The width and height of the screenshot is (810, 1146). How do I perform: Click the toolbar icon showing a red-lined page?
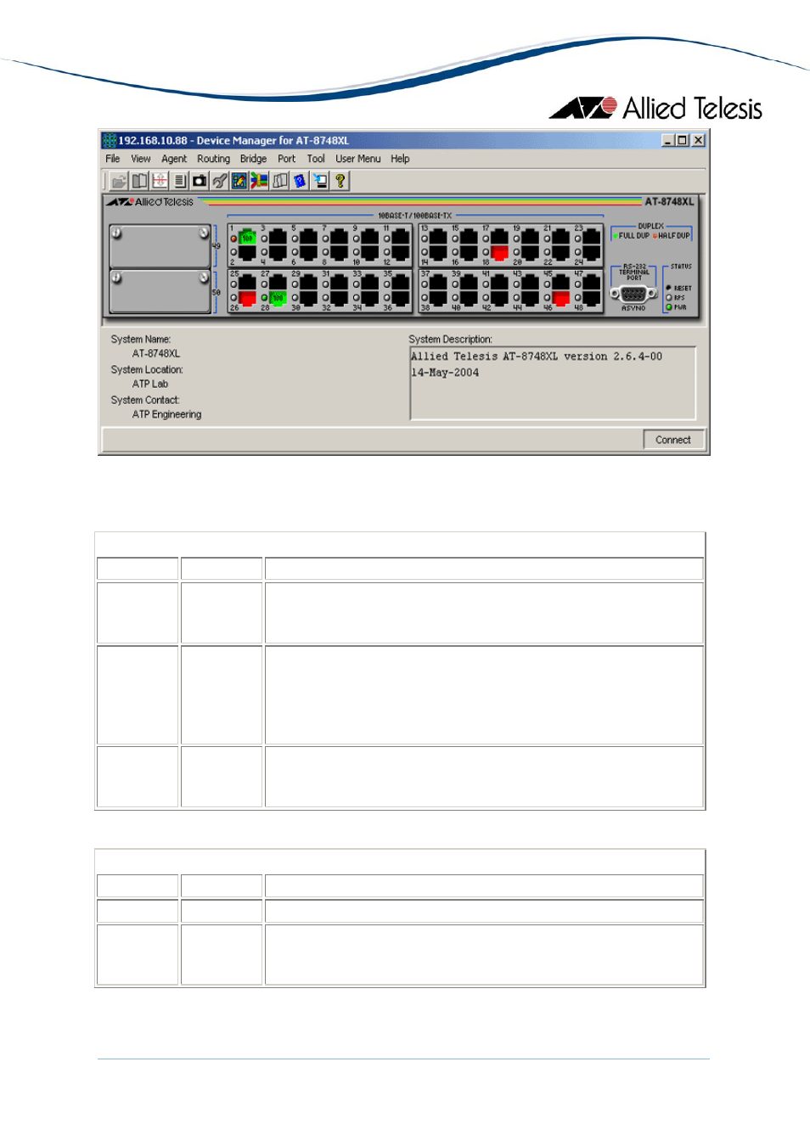(x=159, y=181)
